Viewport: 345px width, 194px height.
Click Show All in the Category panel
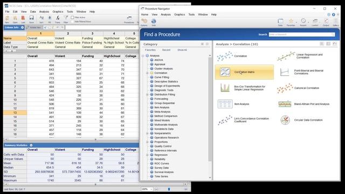click(x=182, y=50)
